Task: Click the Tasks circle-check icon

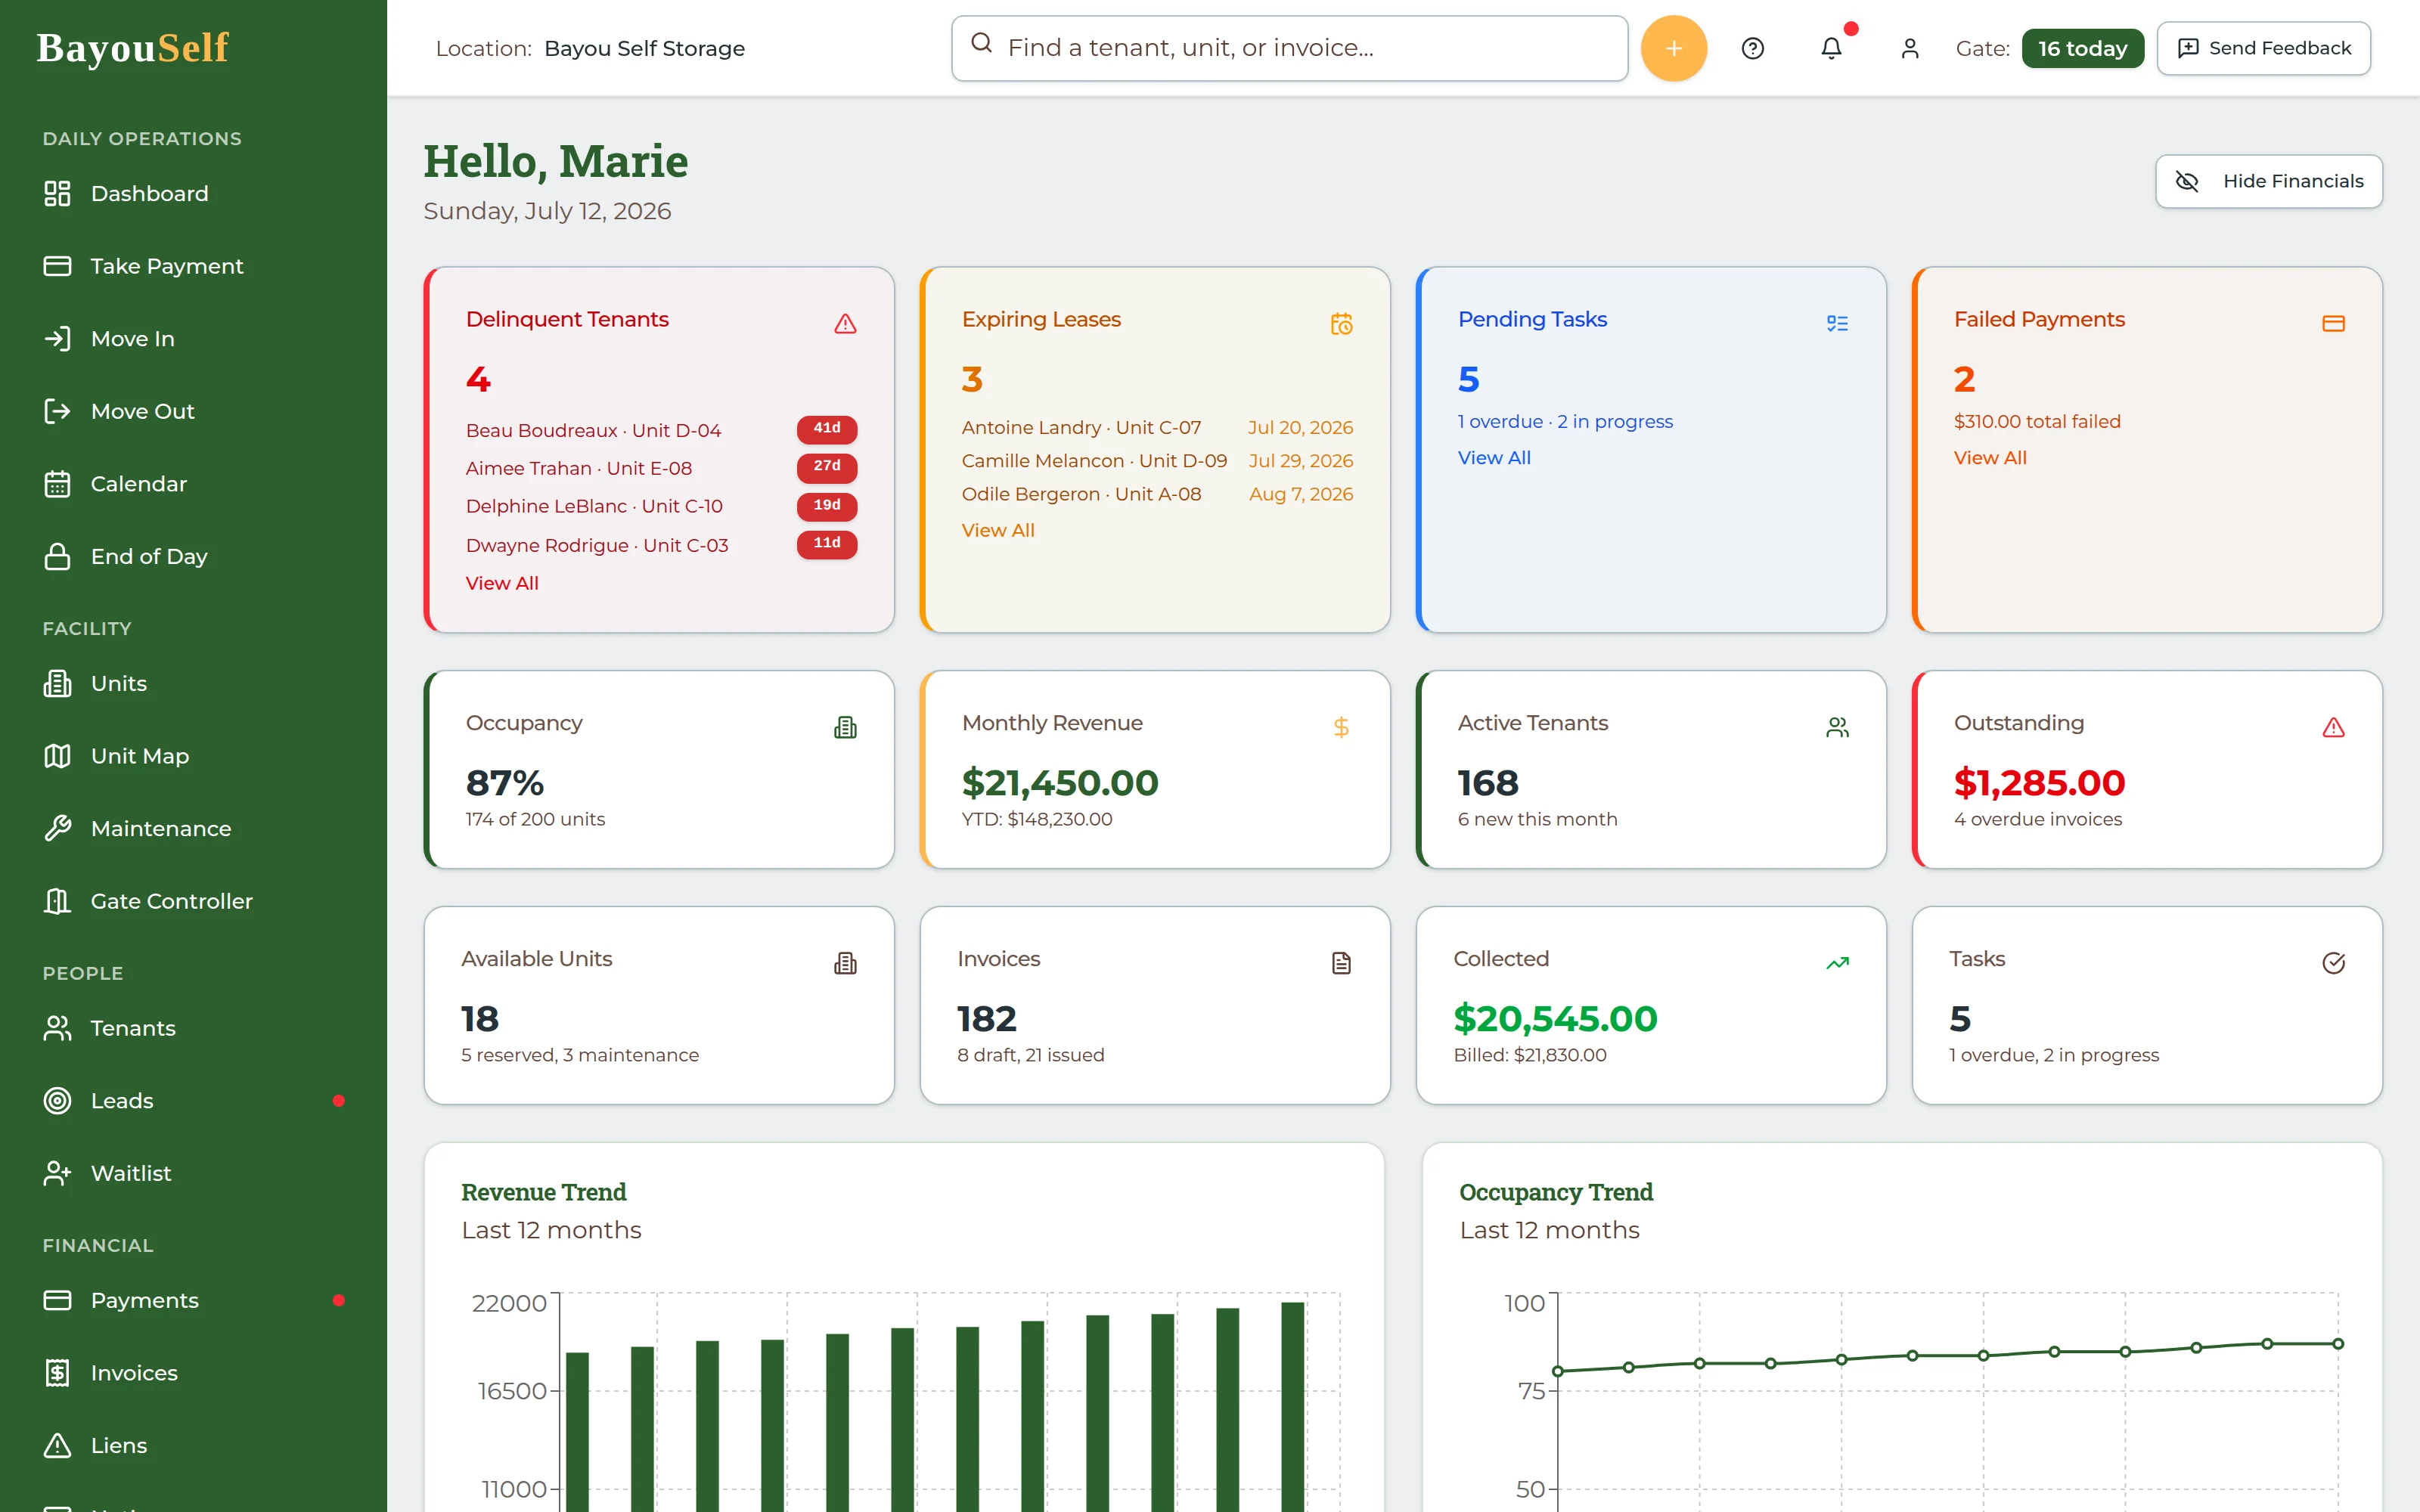Action: (x=2333, y=963)
